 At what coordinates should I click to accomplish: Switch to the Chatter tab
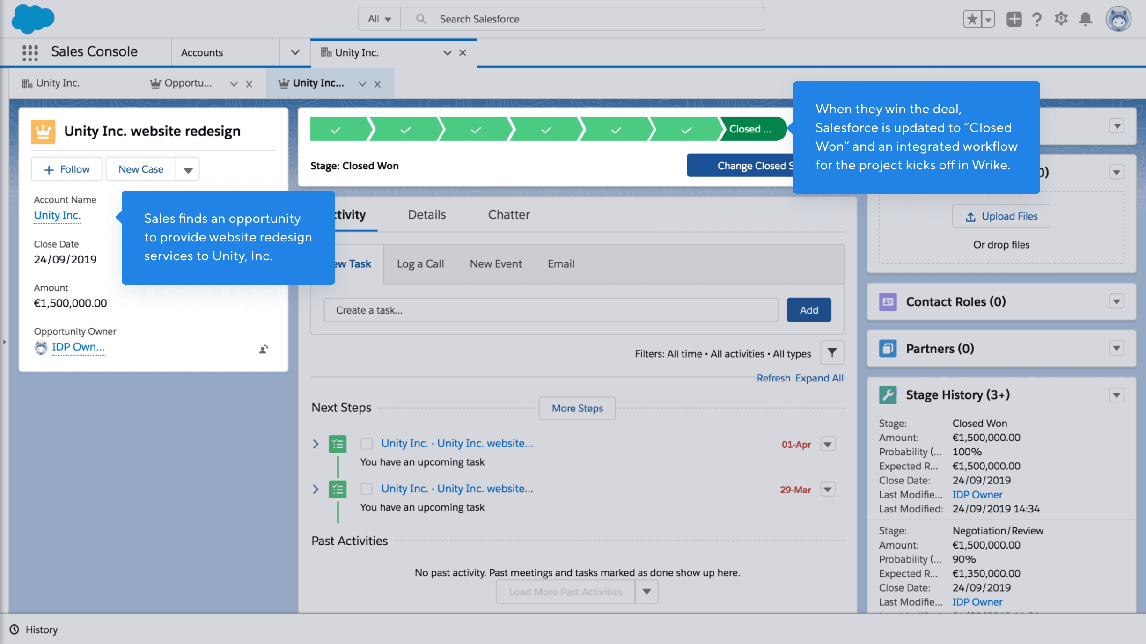[x=507, y=214]
